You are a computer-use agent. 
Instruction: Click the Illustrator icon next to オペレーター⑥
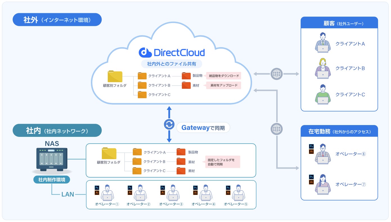[311, 152]
